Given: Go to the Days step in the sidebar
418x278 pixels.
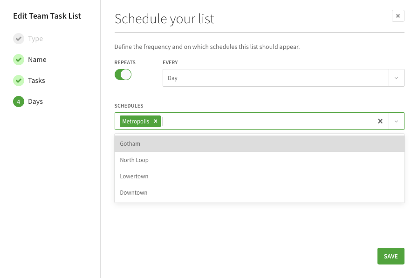Looking at the screenshot, I should [x=36, y=101].
